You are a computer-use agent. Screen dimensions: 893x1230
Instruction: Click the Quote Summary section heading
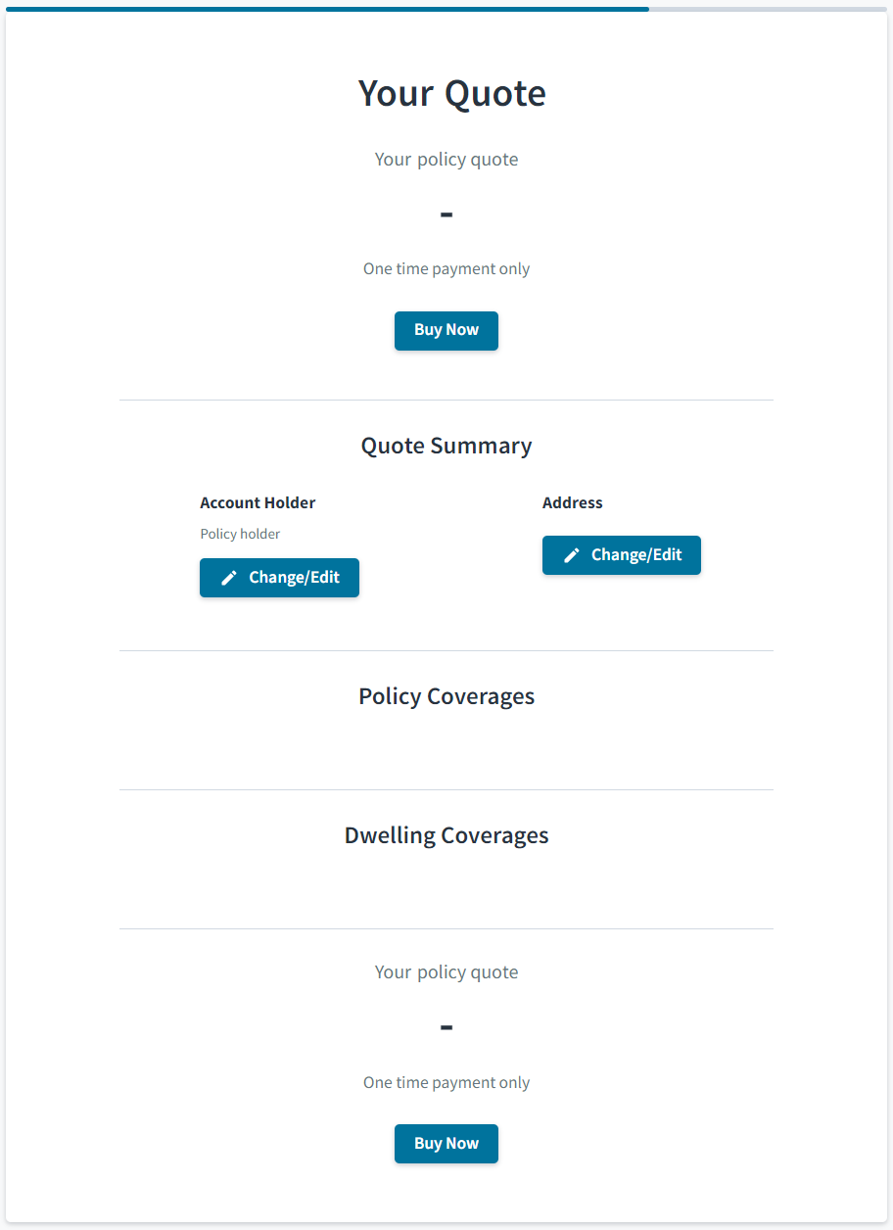446,446
